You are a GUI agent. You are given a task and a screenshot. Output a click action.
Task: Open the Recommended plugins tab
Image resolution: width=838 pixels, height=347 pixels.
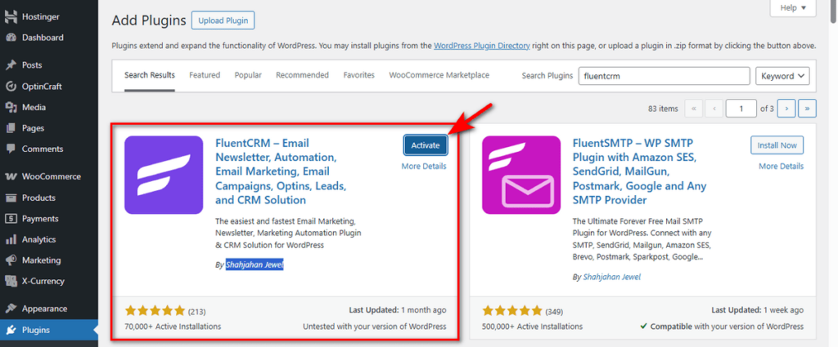point(303,75)
